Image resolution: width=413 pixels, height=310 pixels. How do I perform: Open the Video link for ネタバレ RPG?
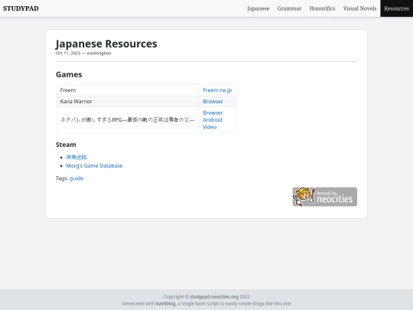pyautogui.click(x=210, y=127)
